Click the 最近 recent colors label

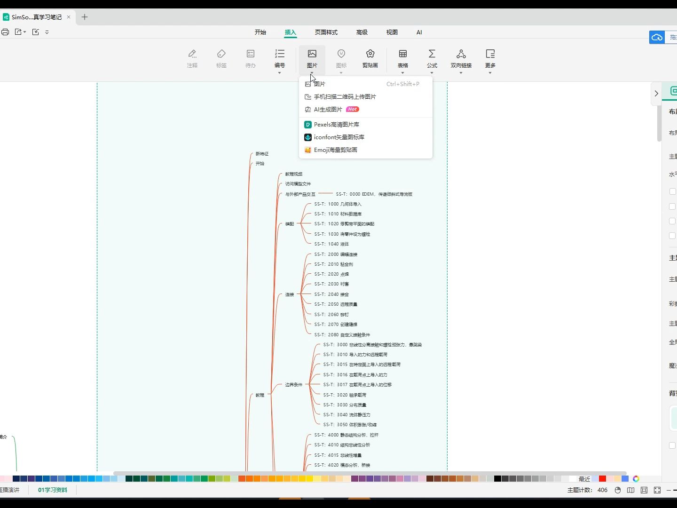pyautogui.click(x=584, y=479)
